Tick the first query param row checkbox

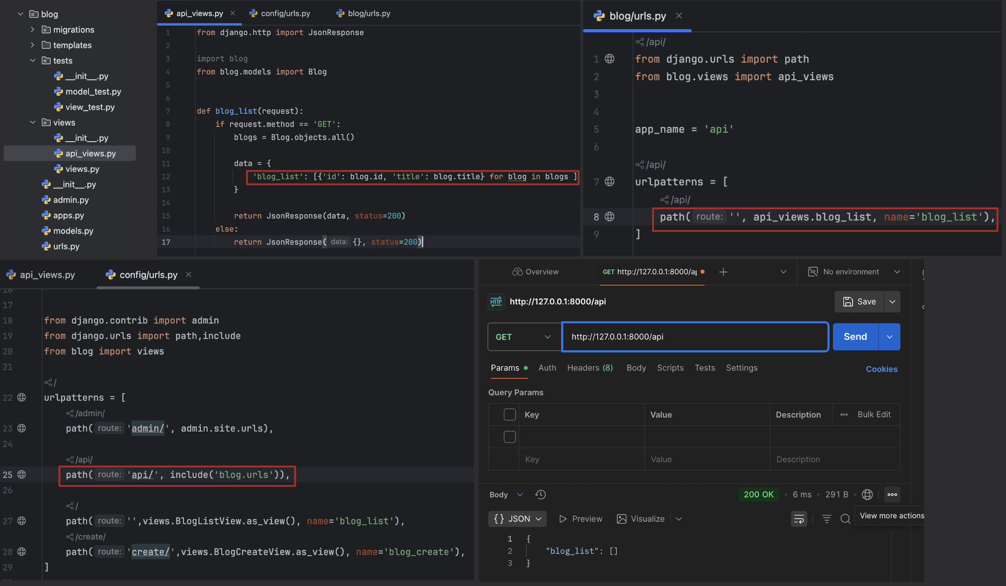tap(509, 437)
